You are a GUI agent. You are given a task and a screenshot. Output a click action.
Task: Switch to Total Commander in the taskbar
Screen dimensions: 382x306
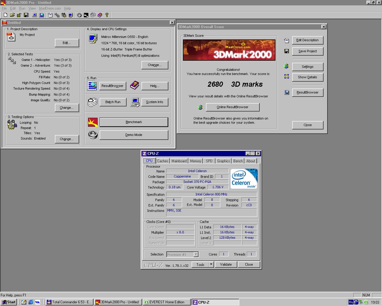(69, 302)
